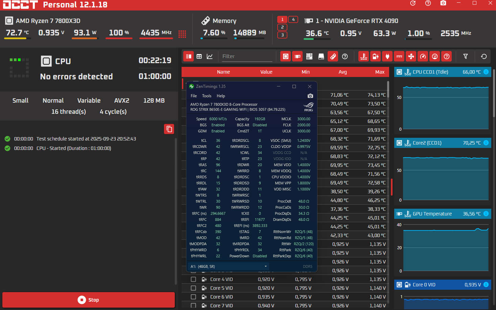The height and width of the screenshot is (310, 496).
Task: Click the motherboard hardware filter icon
Action: point(309,56)
